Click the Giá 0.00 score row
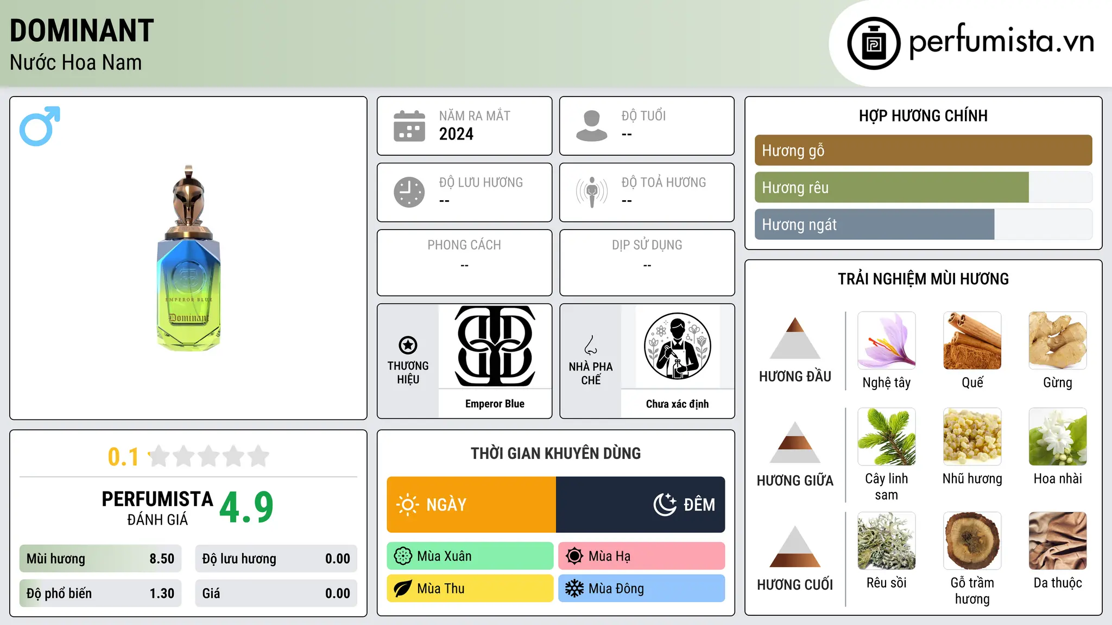1112x625 pixels. coord(276,594)
